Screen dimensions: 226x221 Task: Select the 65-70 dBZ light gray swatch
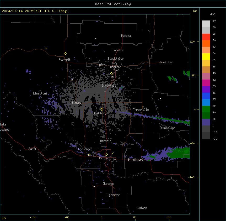tap(206, 30)
